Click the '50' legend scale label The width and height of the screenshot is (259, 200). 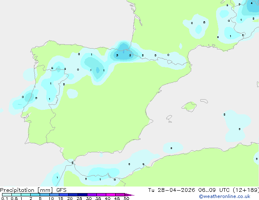coord(126,198)
